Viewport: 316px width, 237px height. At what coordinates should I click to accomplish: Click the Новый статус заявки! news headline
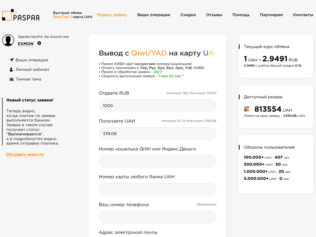pyautogui.click(x=30, y=100)
